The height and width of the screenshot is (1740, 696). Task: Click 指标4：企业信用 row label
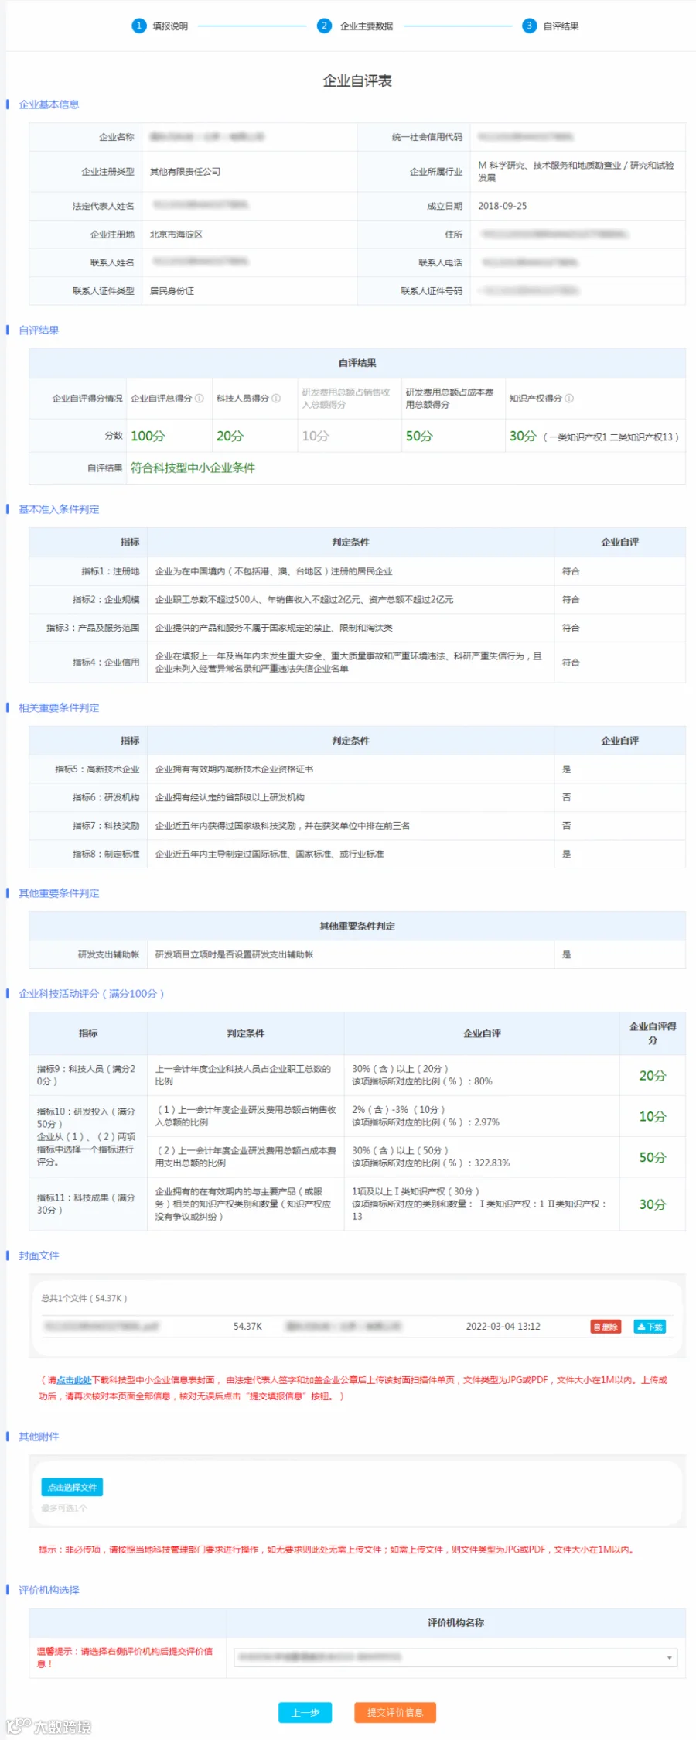(106, 663)
